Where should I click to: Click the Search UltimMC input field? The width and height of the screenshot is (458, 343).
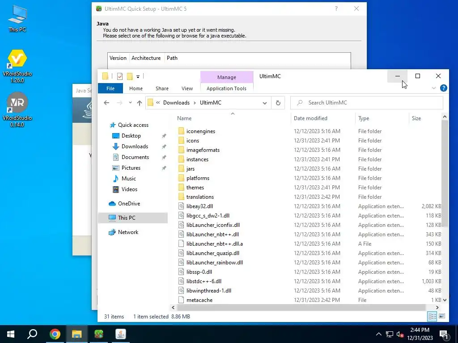coord(367,103)
